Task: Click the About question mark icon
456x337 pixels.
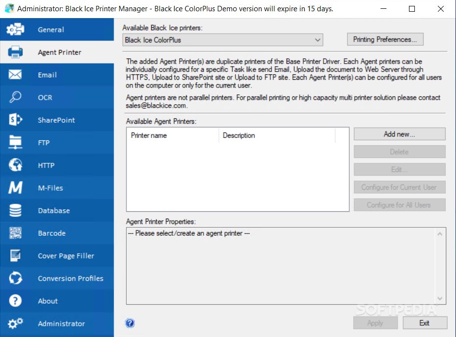Action: 15,301
